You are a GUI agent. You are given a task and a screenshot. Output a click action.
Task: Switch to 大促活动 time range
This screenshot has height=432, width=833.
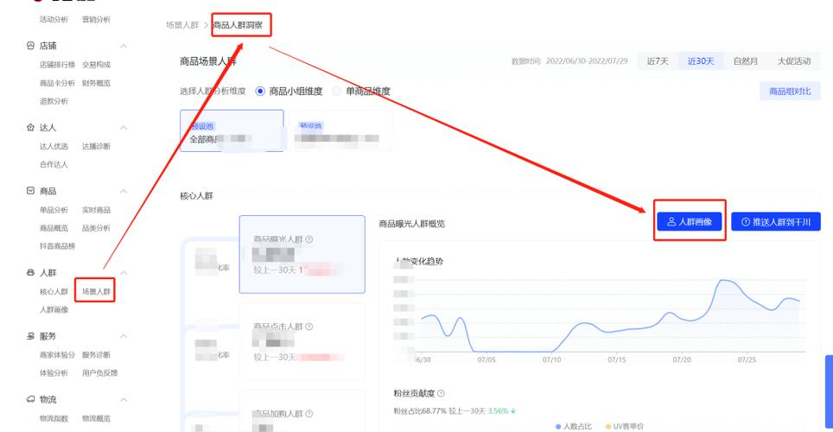(794, 61)
